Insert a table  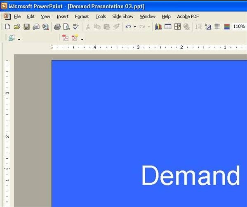pos(168,27)
